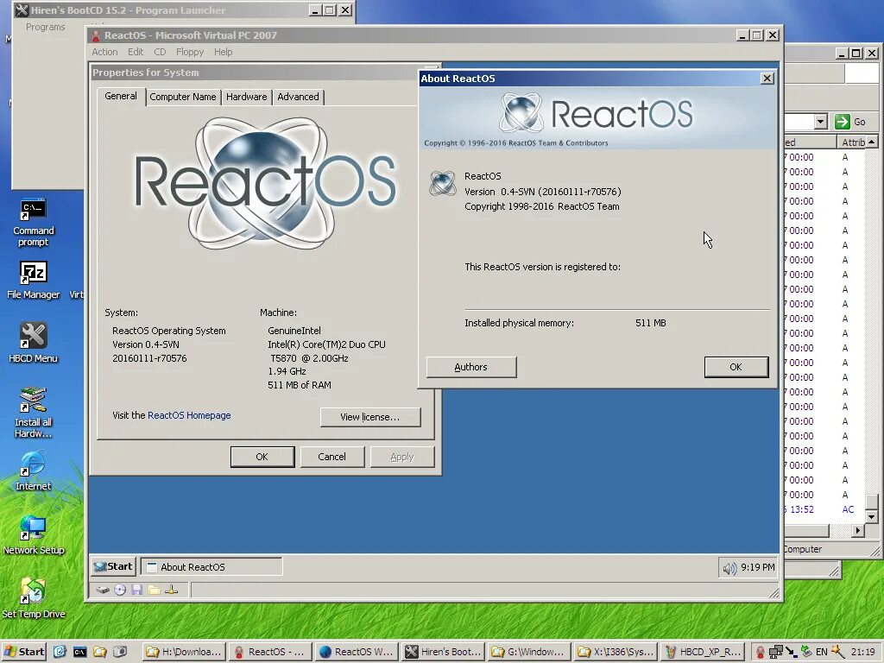Click Cancel in Properties for System
The height and width of the screenshot is (663, 884).
(x=331, y=457)
